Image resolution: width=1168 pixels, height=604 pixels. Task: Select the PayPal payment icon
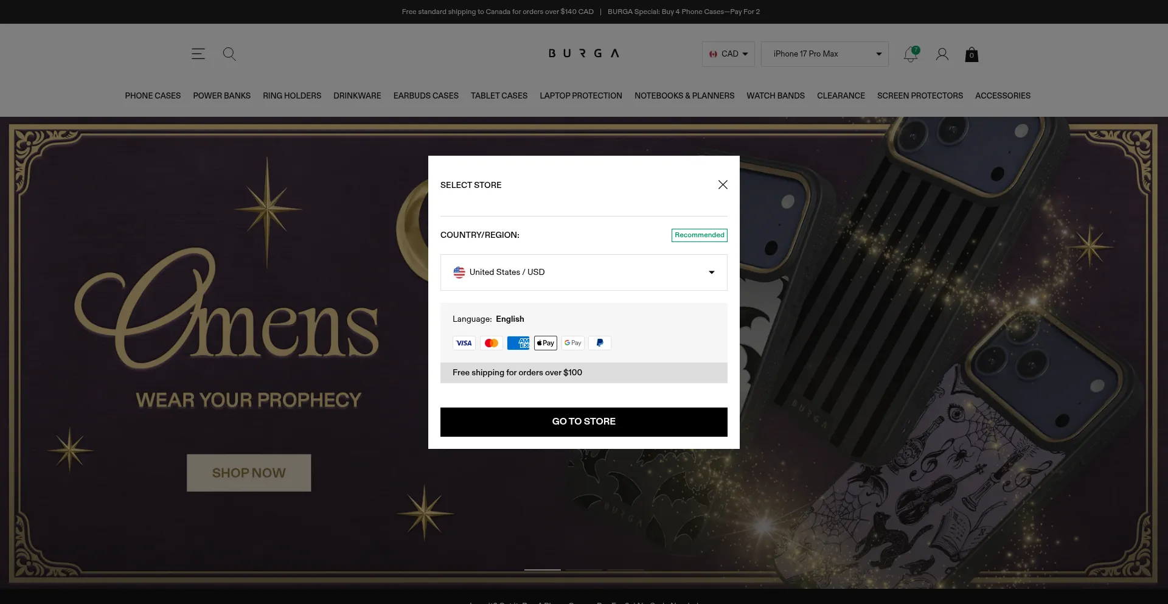[x=600, y=343]
